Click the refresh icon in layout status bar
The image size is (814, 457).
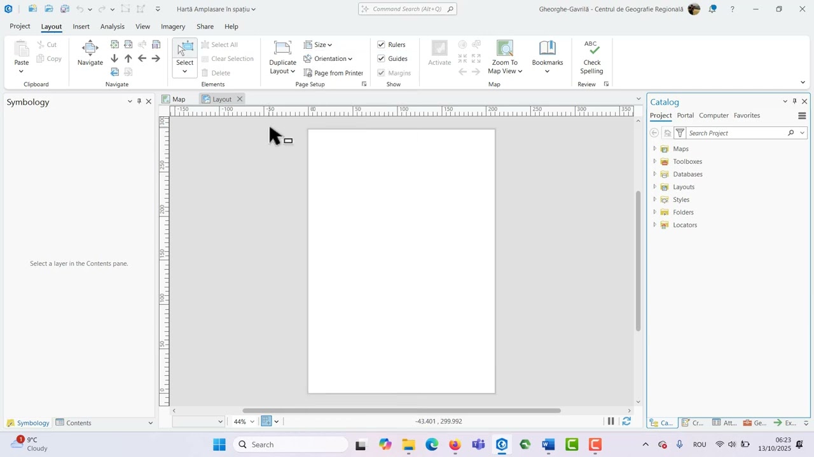627,421
